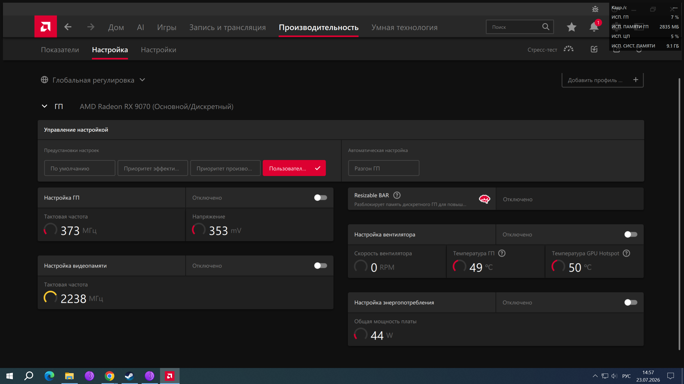
Task: Open the bug report tool icon
Action: click(595, 9)
